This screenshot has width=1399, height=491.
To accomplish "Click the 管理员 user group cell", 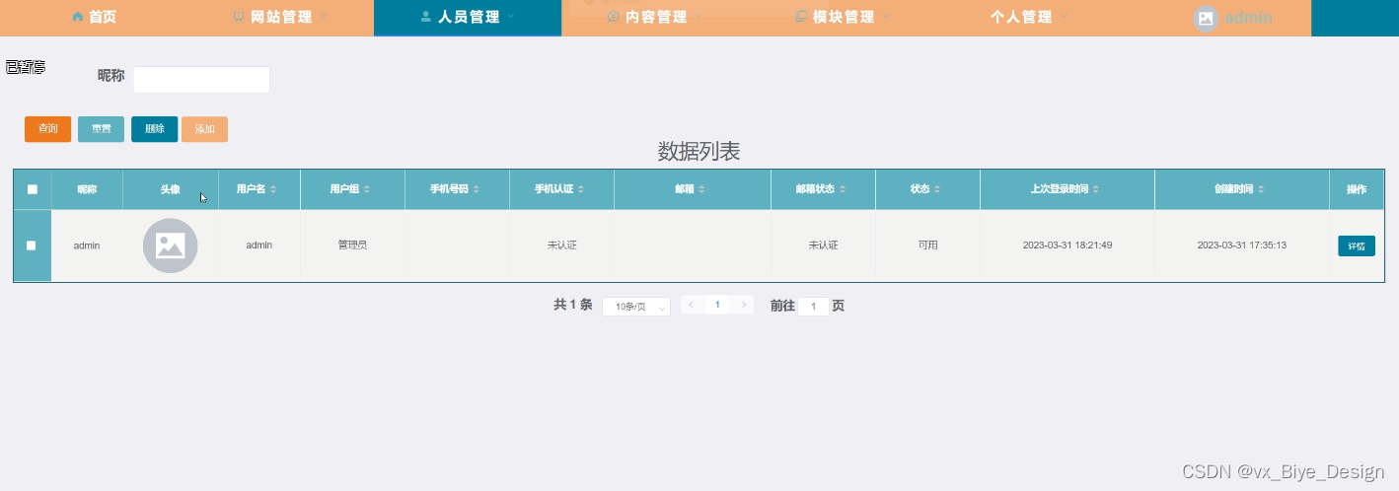I will pos(352,245).
